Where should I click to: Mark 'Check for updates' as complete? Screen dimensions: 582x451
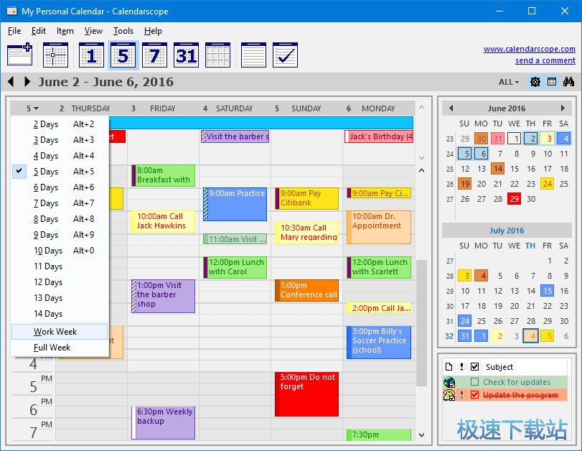[474, 382]
